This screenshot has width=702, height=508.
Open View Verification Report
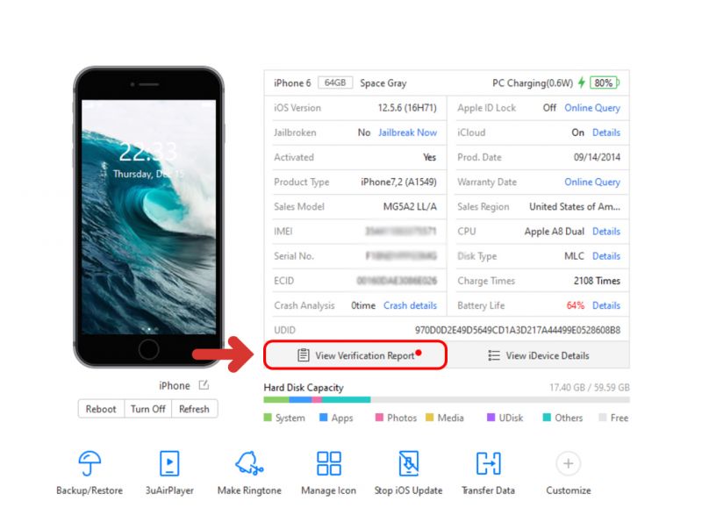pyautogui.click(x=355, y=355)
